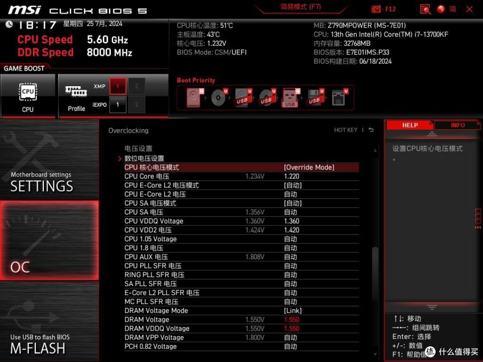Open the OC overclocking section
Screen dimensions: 483x362
49,240
